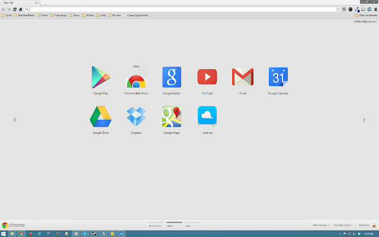Click the color wheel extension icon
Viewport: 379px width, 237px height.
[350, 9]
